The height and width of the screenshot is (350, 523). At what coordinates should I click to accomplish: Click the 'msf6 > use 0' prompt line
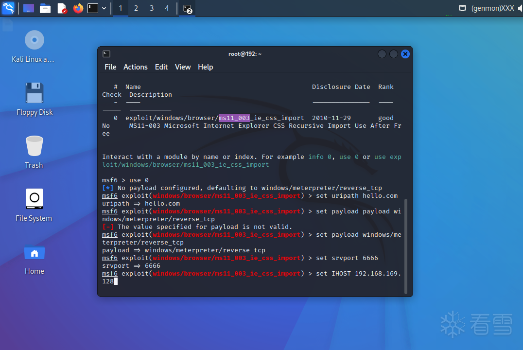pyautogui.click(x=125, y=180)
